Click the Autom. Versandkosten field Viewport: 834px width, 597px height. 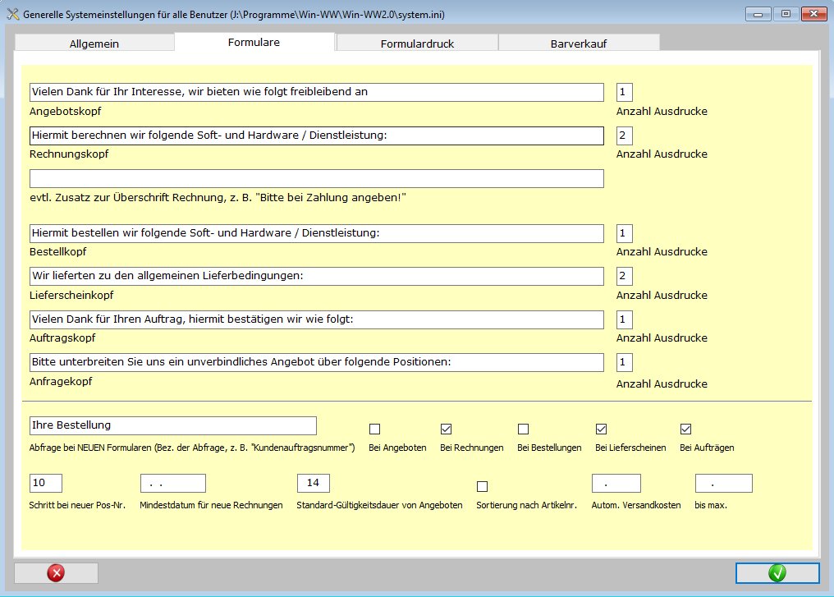(616, 483)
